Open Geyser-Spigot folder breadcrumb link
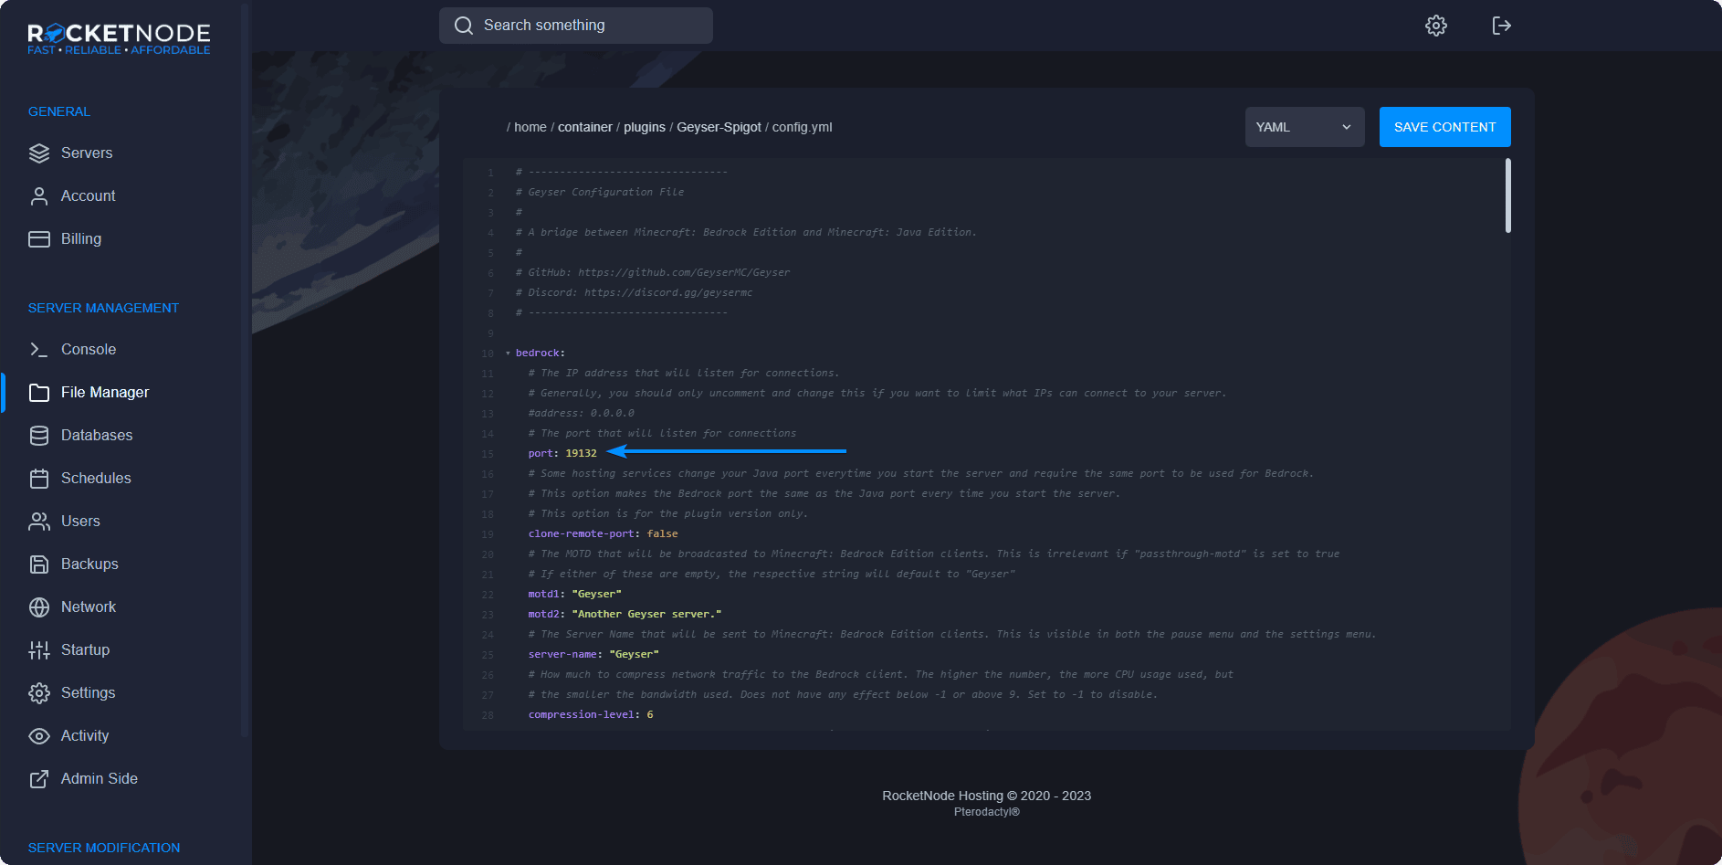The width and height of the screenshot is (1722, 865). point(719,127)
